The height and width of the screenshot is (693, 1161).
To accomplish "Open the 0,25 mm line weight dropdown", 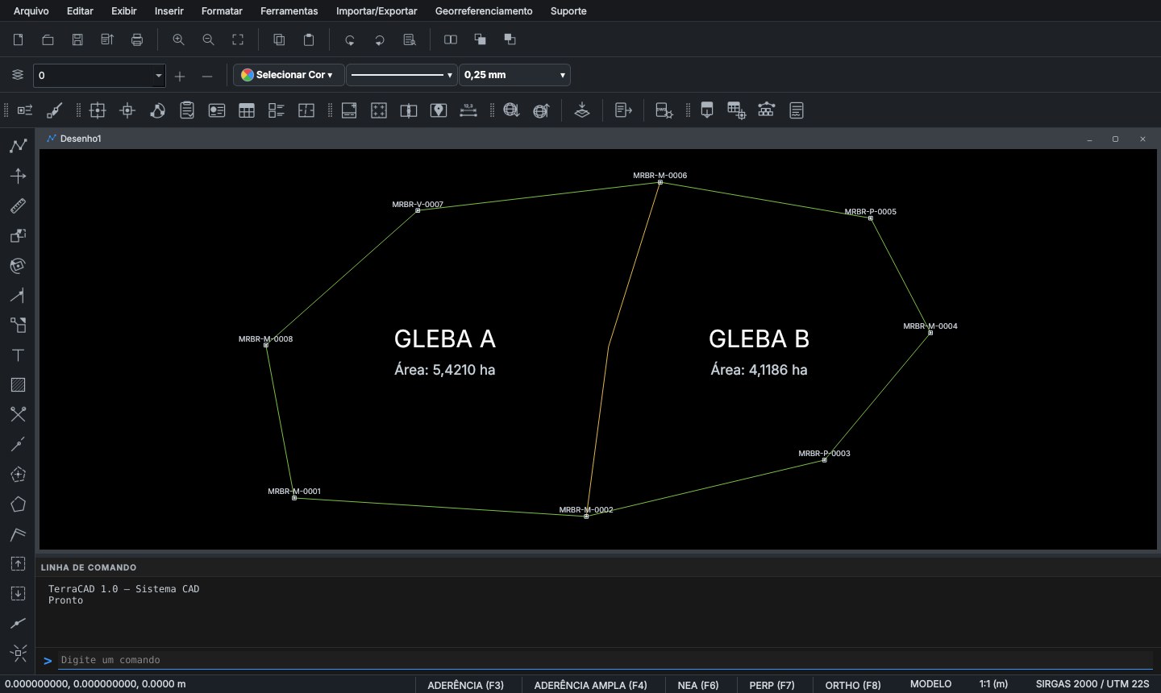I will tap(514, 75).
